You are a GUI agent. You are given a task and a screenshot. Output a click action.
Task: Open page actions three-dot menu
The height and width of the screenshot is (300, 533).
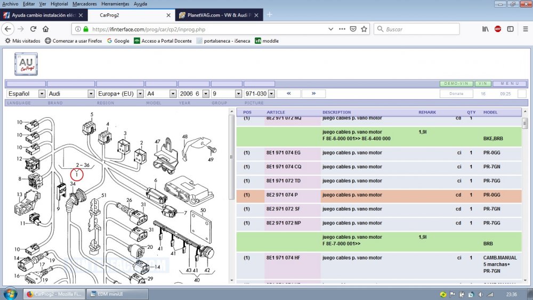(342, 29)
